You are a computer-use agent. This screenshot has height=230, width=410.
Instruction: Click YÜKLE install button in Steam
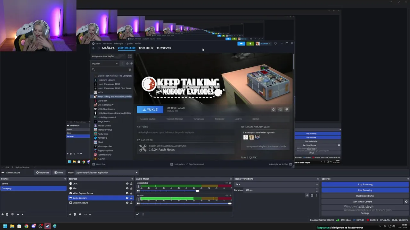[x=150, y=110]
